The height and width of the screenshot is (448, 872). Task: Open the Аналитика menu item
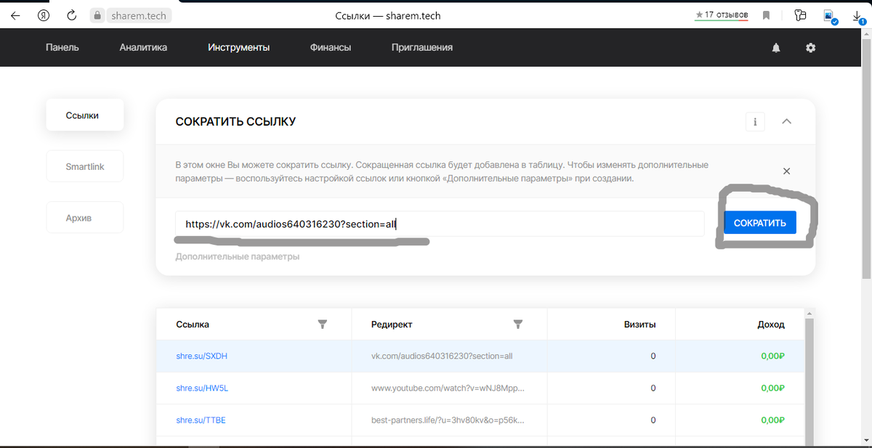tap(143, 47)
